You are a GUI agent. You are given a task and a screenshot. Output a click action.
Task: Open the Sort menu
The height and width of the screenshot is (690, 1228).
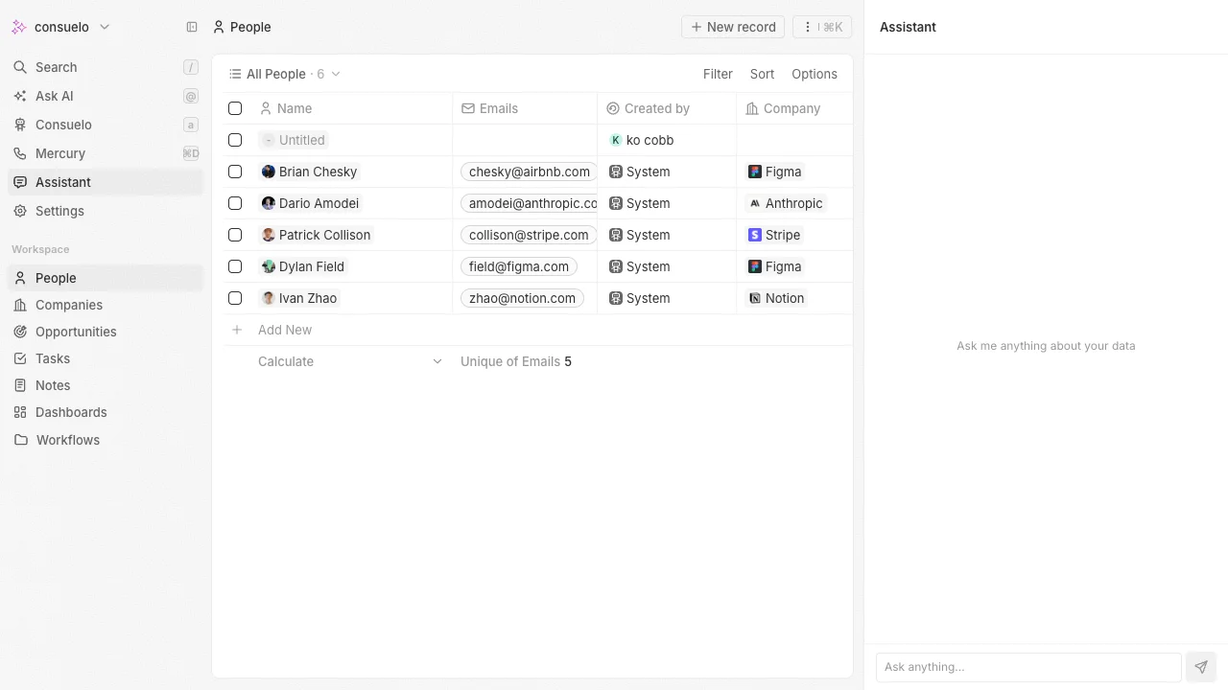[762, 74]
